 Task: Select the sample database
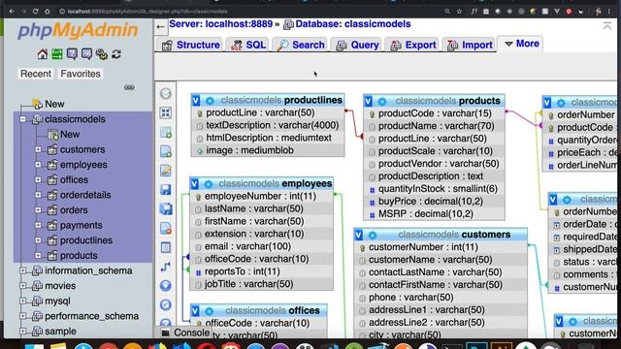click(60, 332)
